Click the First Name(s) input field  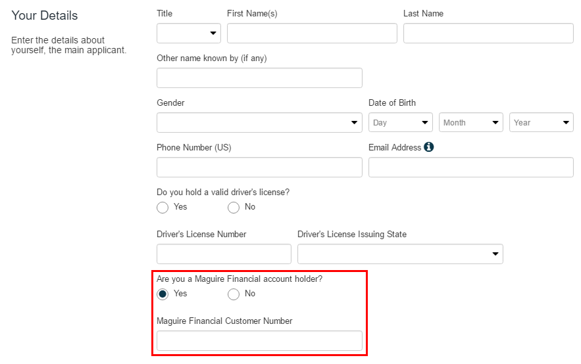tap(312, 33)
